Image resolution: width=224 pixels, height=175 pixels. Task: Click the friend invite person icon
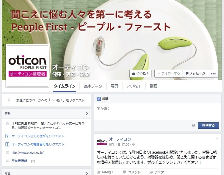9,100
